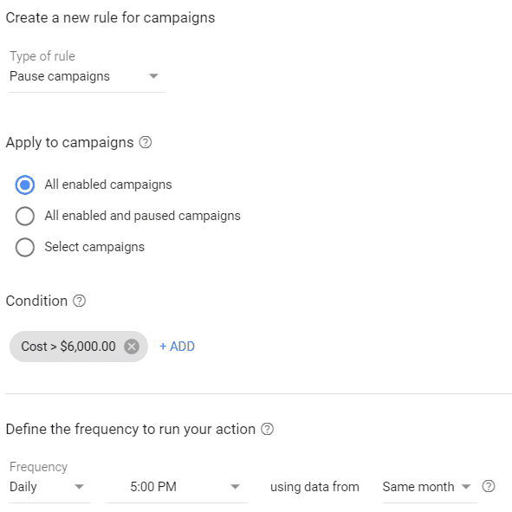Screen dimensions: 512x512
Task: Click the All enabled and paused campaigns label
Action: tap(142, 216)
